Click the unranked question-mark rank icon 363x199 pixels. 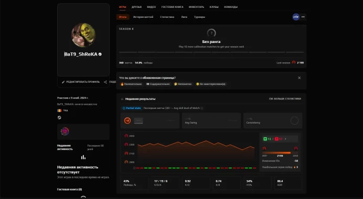coord(211,33)
